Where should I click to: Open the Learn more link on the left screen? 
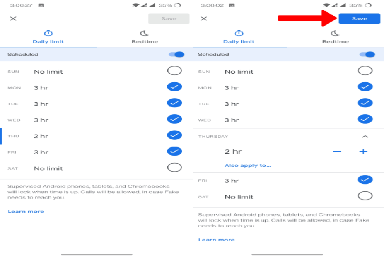[26, 211]
